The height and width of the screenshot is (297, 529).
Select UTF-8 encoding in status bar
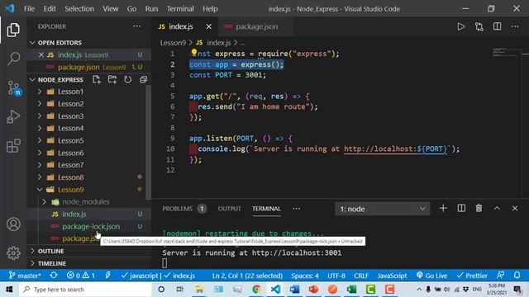pyautogui.click(x=336, y=276)
